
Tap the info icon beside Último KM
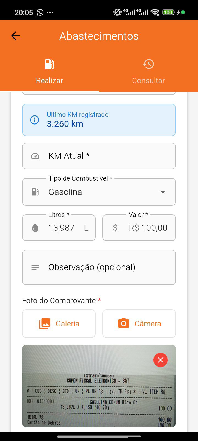click(x=35, y=120)
